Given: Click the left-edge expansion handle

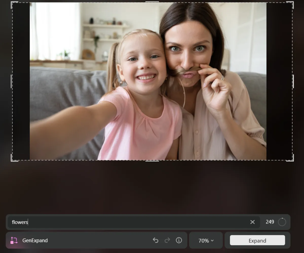Looking at the screenshot, I should (11, 81).
